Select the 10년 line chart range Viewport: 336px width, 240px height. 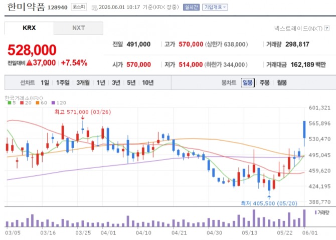point(148,82)
